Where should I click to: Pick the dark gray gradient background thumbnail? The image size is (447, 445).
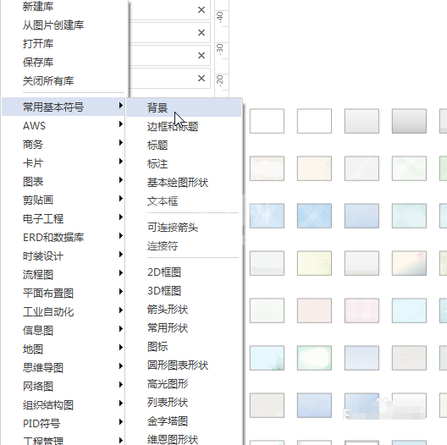click(x=409, y=121)
